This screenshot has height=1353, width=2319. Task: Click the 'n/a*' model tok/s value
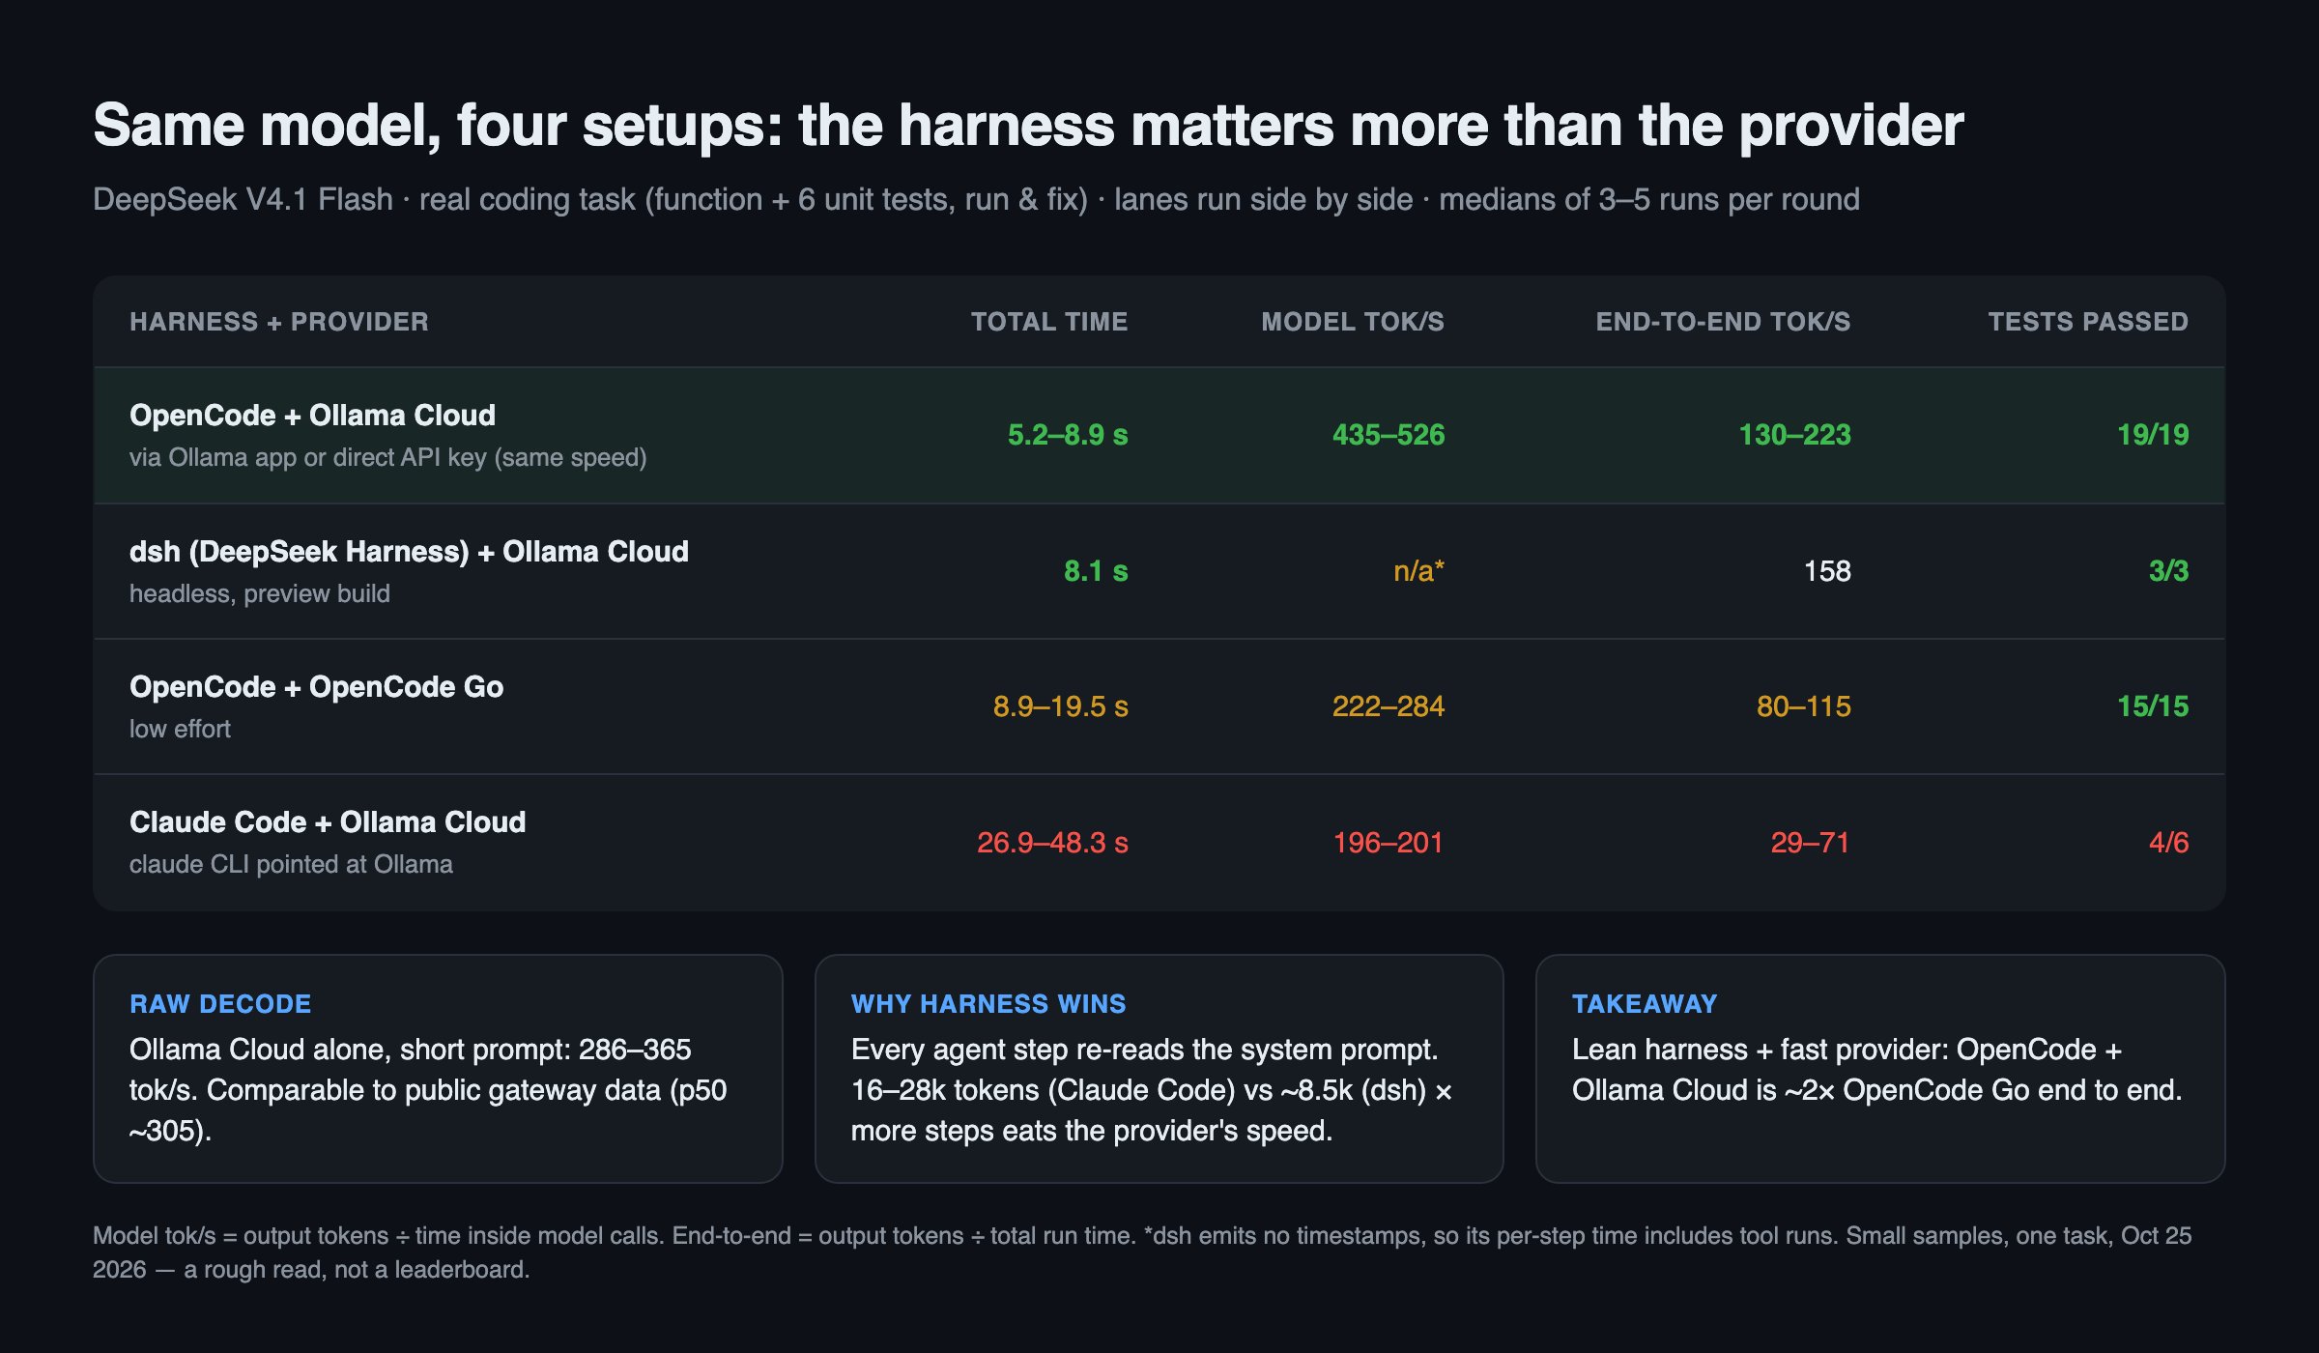[x=1418, y=571]
